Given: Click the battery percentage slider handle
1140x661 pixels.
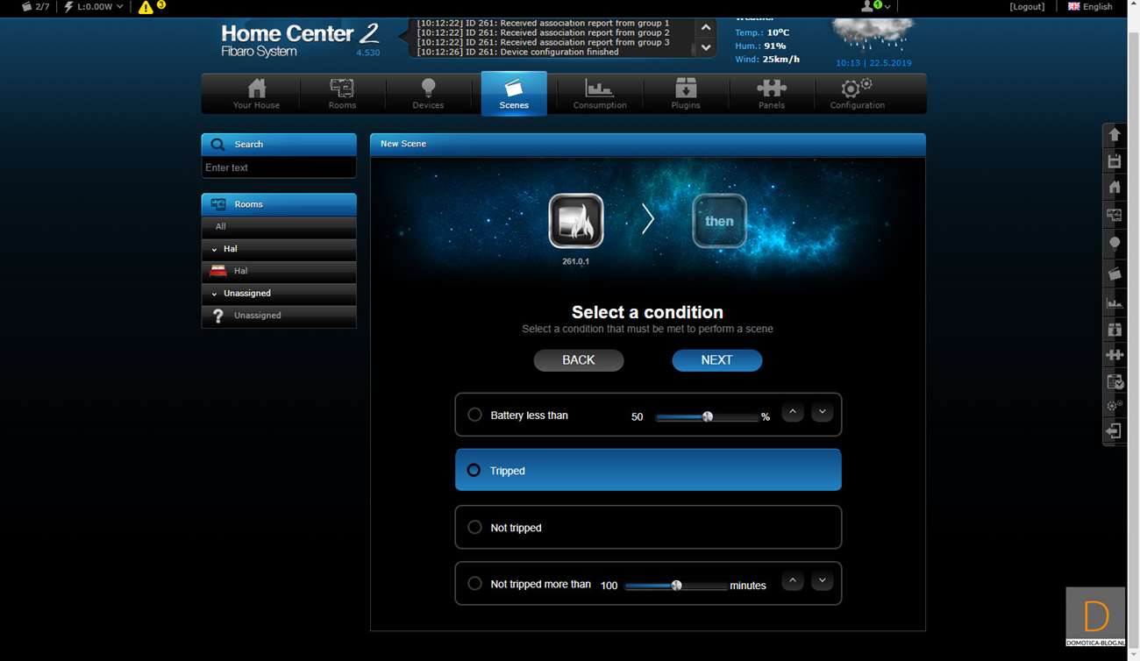Looking at the screenshot, I should coord(708,417).
